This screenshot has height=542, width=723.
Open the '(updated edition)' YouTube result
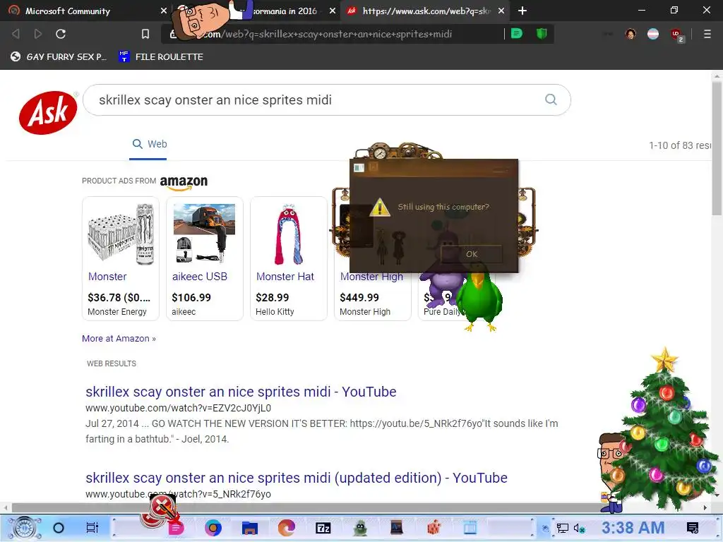pyautogui.click(x=296, y=478)
